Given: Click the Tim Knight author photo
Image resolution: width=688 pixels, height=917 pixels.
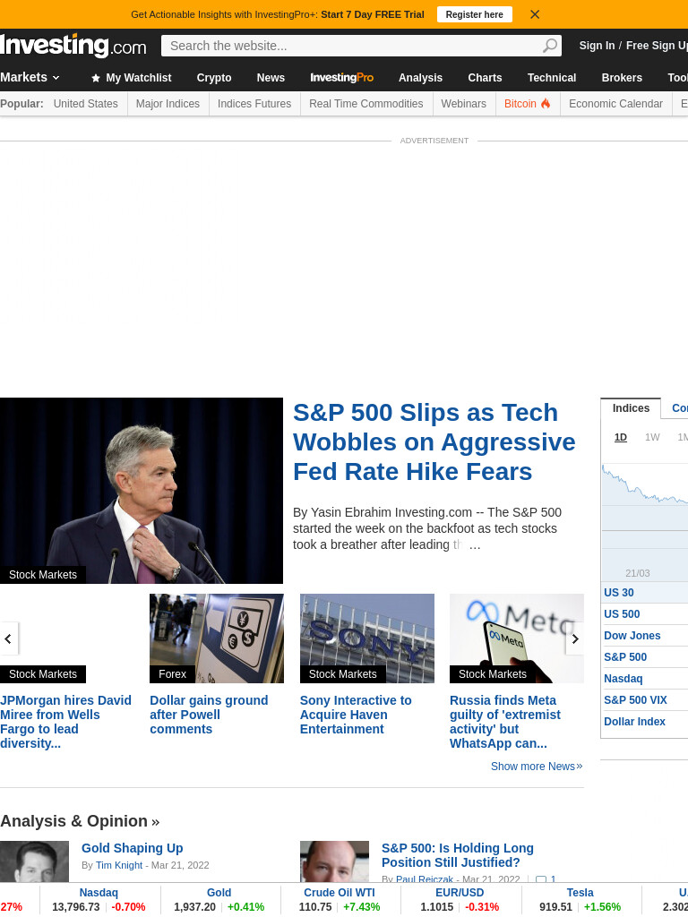Looking at the screenshot, I should [x=34, y=861].
